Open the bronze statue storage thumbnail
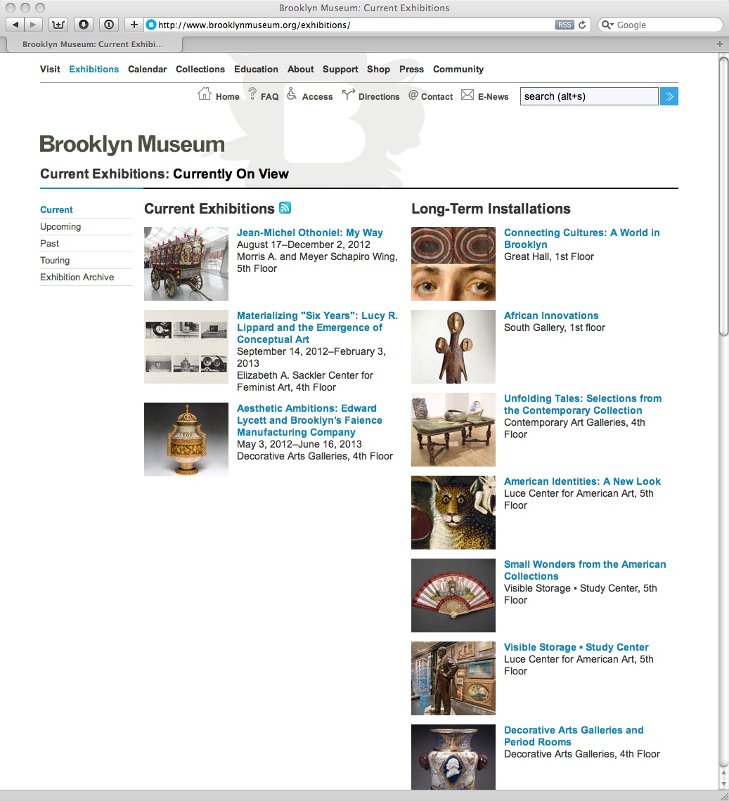Screen dimensions: 729x801 (453, 679)
